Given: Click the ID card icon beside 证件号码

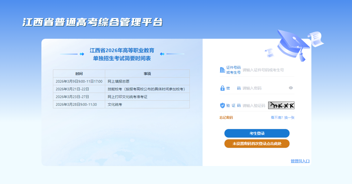Looking at the screenshot, I should [222, 70].
